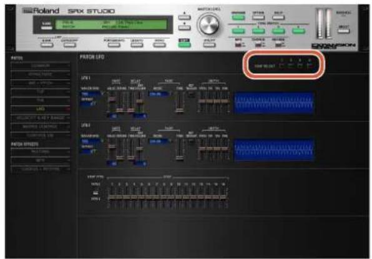Toggle LFO1 KEY TRIGGER switch
The height and width of the screenshot is (259, 372).
tap(191, 95)
